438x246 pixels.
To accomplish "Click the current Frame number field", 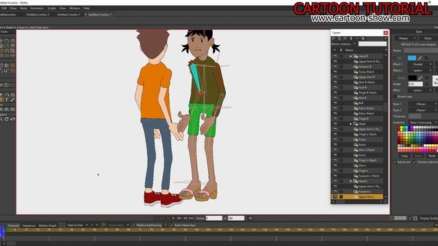I will 214,219.
